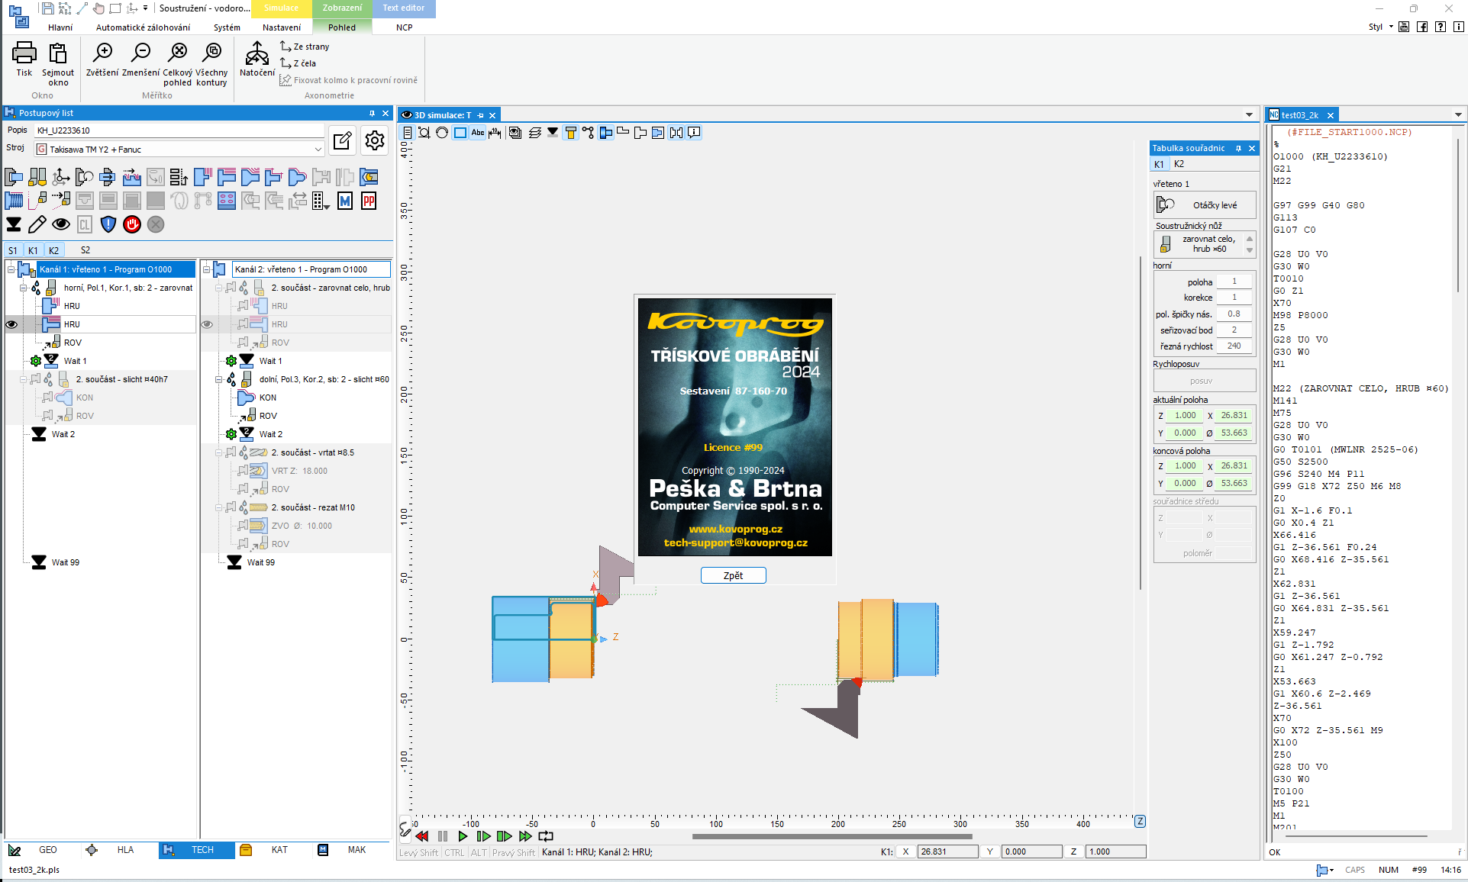Collapse the Kanál 2 tree root node

pyautogui.click(x=207, y=269)
